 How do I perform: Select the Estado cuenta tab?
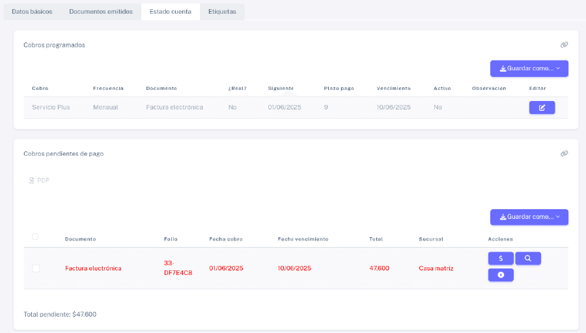tap(170, 12)
